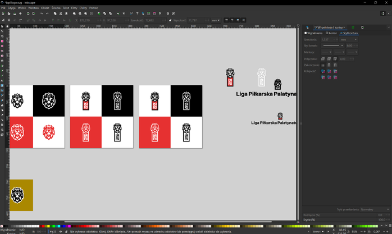Click the zoom out minus button

[x=361, y=232]
